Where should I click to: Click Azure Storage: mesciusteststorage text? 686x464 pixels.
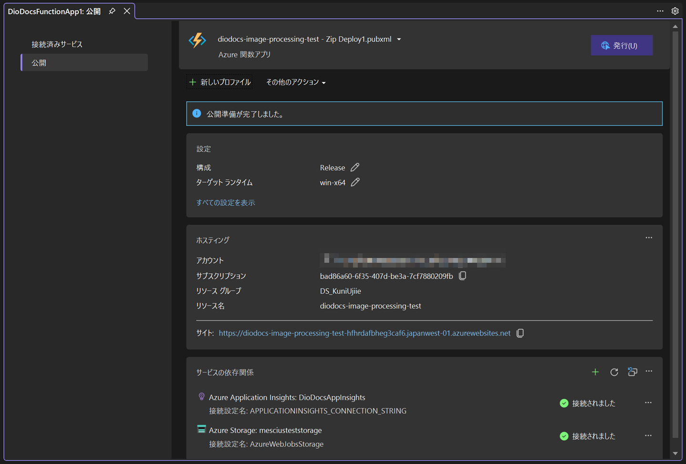(265, 430)
